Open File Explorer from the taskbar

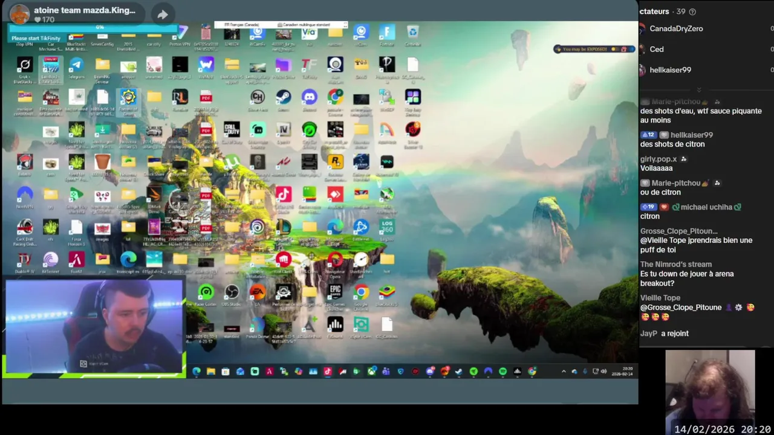tap(210, 372)
